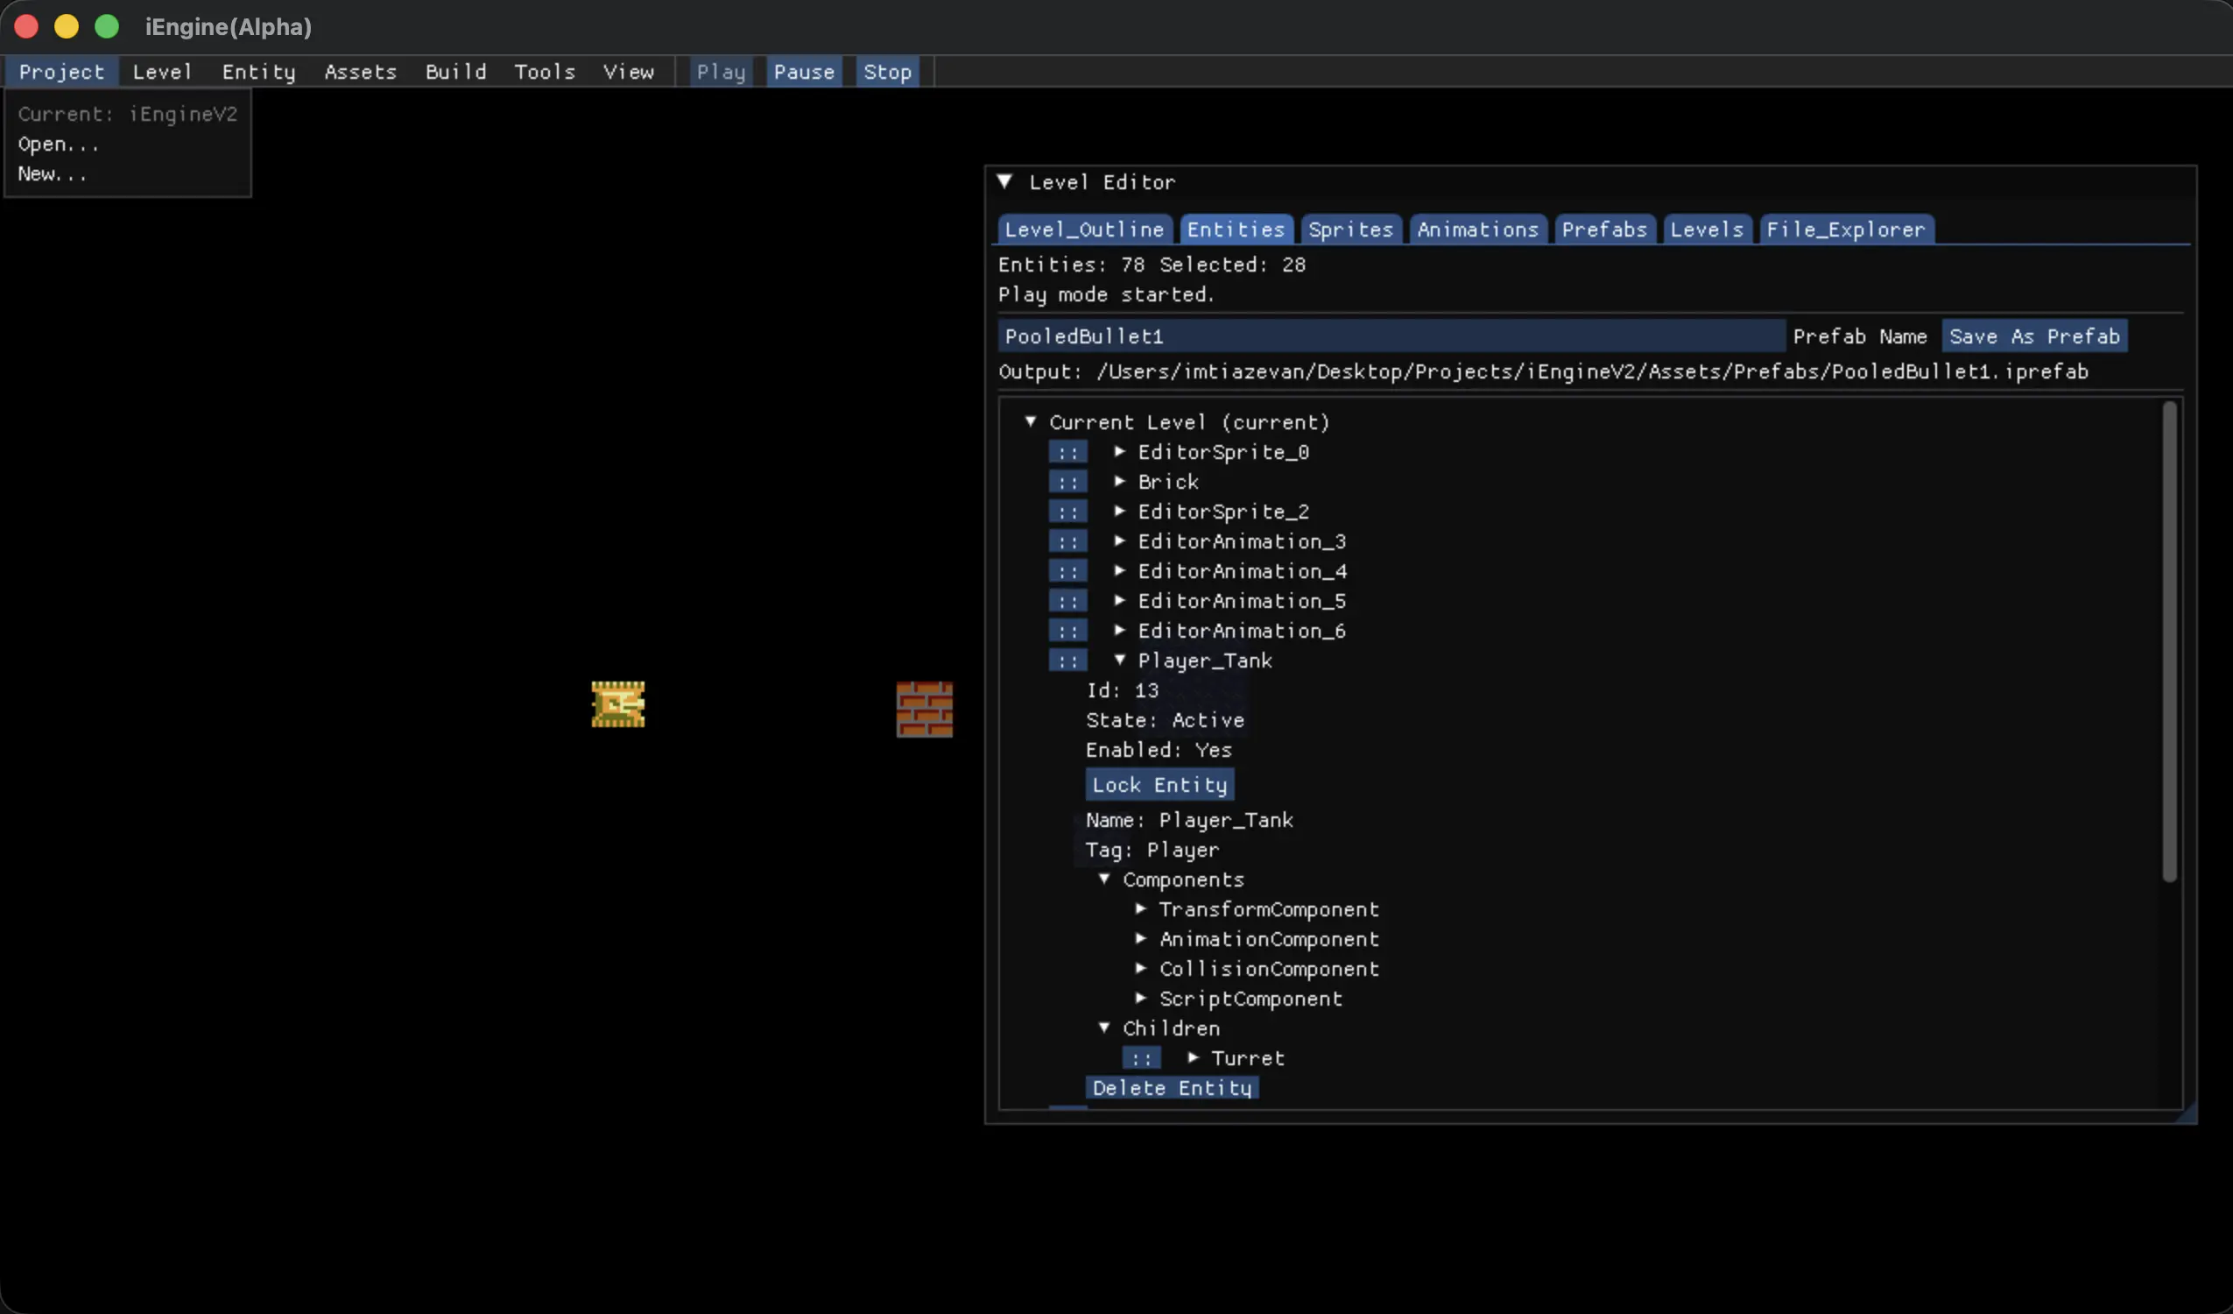This screenshot has height=1314, width=2233.
Task: Click 'Play mode started.' status text
Action: tap(1106, 294)
